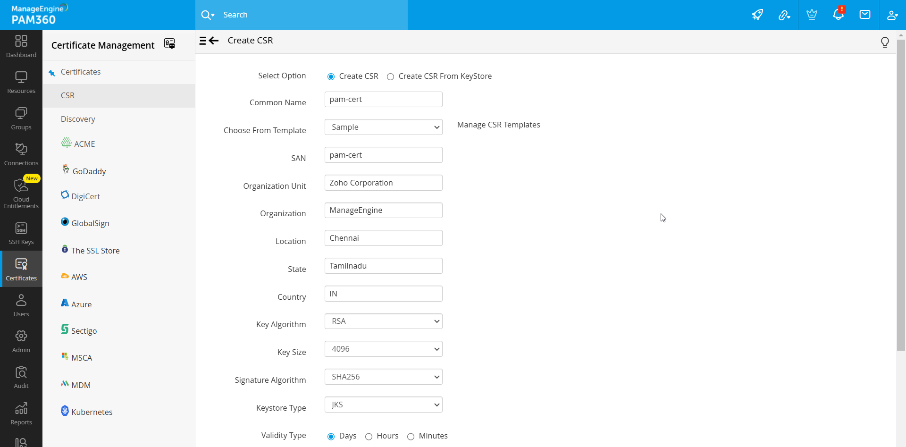Image resolution: width=906 pixels, height=447 pixels.
Task: Open the Certificates link in side panel
Action: point(81,72)
